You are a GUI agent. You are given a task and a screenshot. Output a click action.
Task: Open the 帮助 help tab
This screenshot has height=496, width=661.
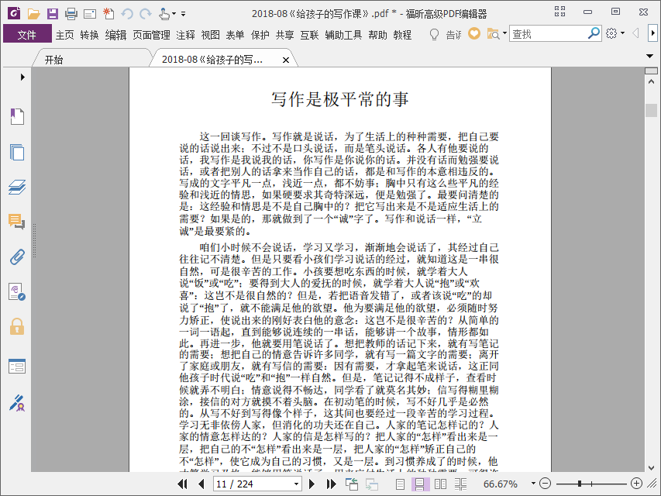point(377,35)
